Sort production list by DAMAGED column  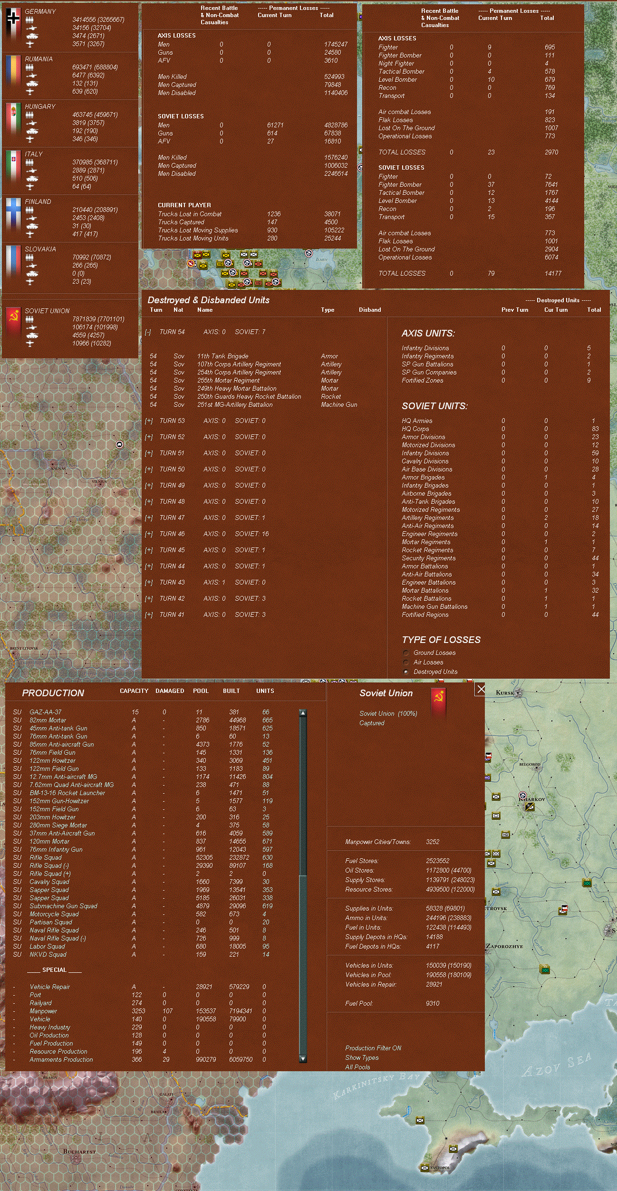pyautogui.click(x=170, y=691)
